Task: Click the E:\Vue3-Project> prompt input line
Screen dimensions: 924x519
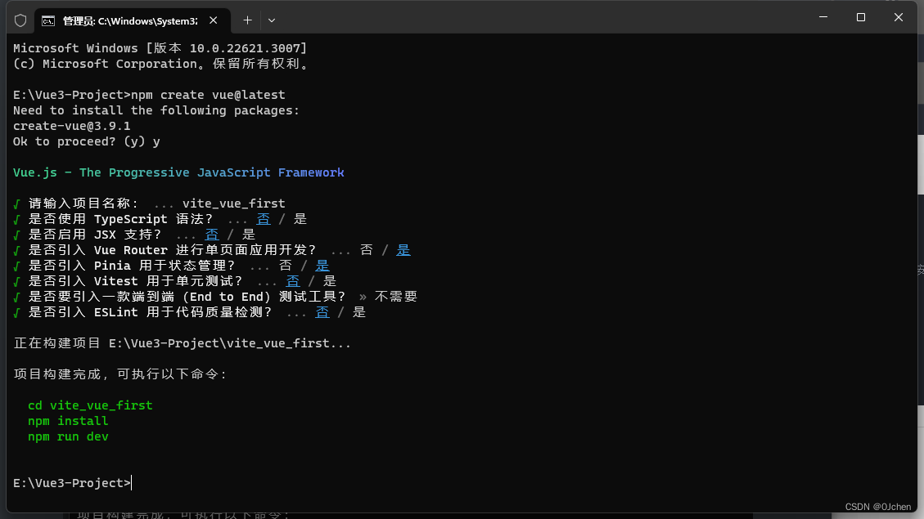Action: click(73, 483)
